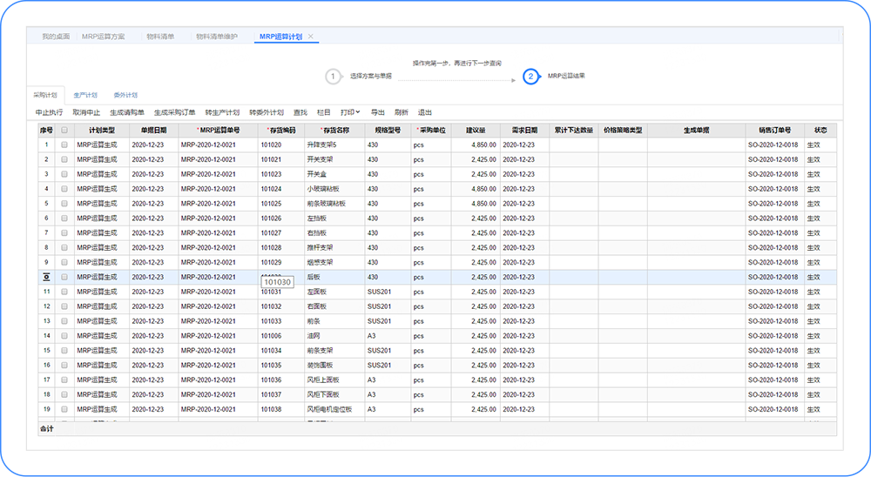Select checkbox of row 5 前条玻璃粘板
This screenshot has width=871, height=477.
click(64, 204)
